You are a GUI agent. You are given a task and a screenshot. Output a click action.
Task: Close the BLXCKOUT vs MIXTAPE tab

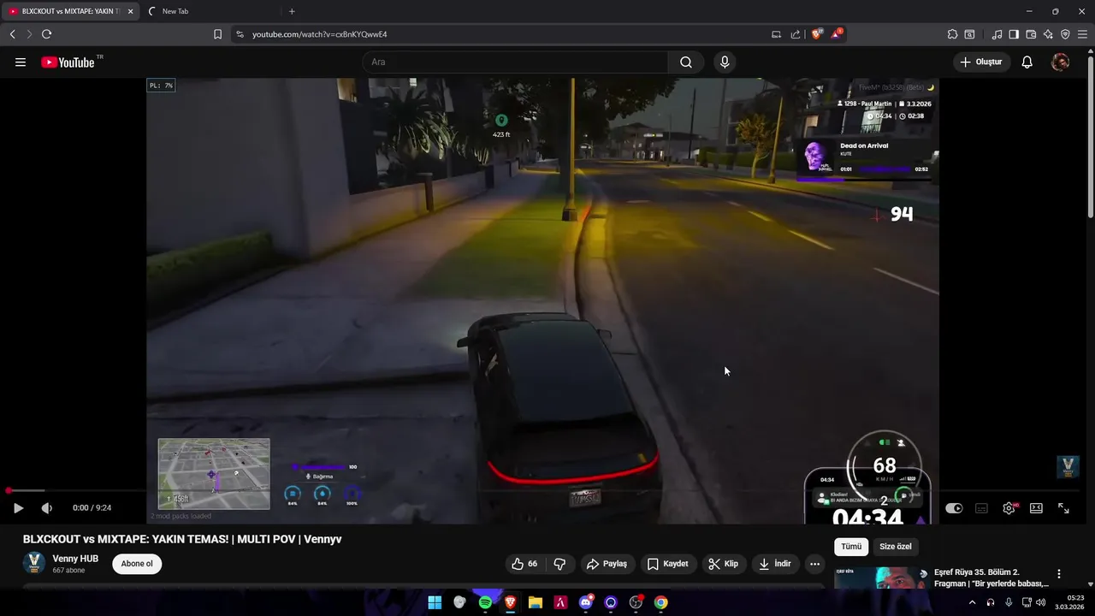(130, 11)
